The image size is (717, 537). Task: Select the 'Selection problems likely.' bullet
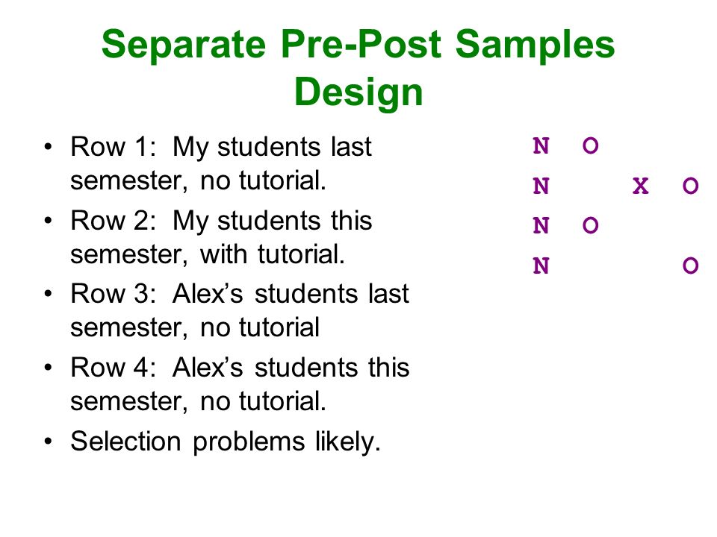226,442
